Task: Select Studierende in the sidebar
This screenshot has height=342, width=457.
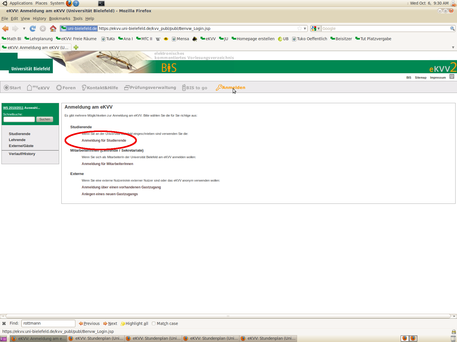Action: pos(19,134)
